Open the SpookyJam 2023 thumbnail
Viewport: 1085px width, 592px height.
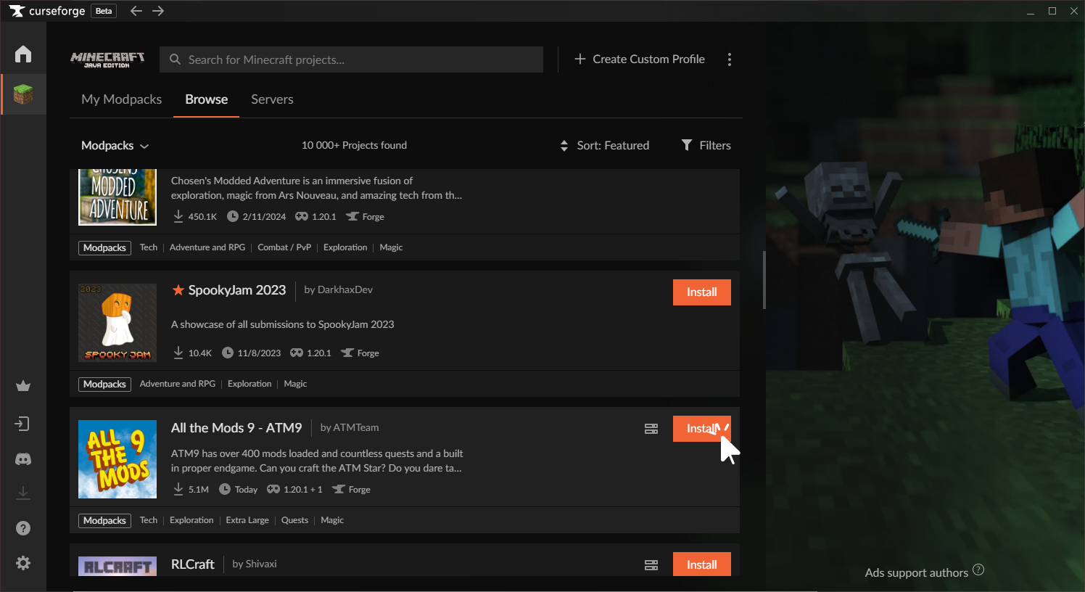click(x=117, y=323)
